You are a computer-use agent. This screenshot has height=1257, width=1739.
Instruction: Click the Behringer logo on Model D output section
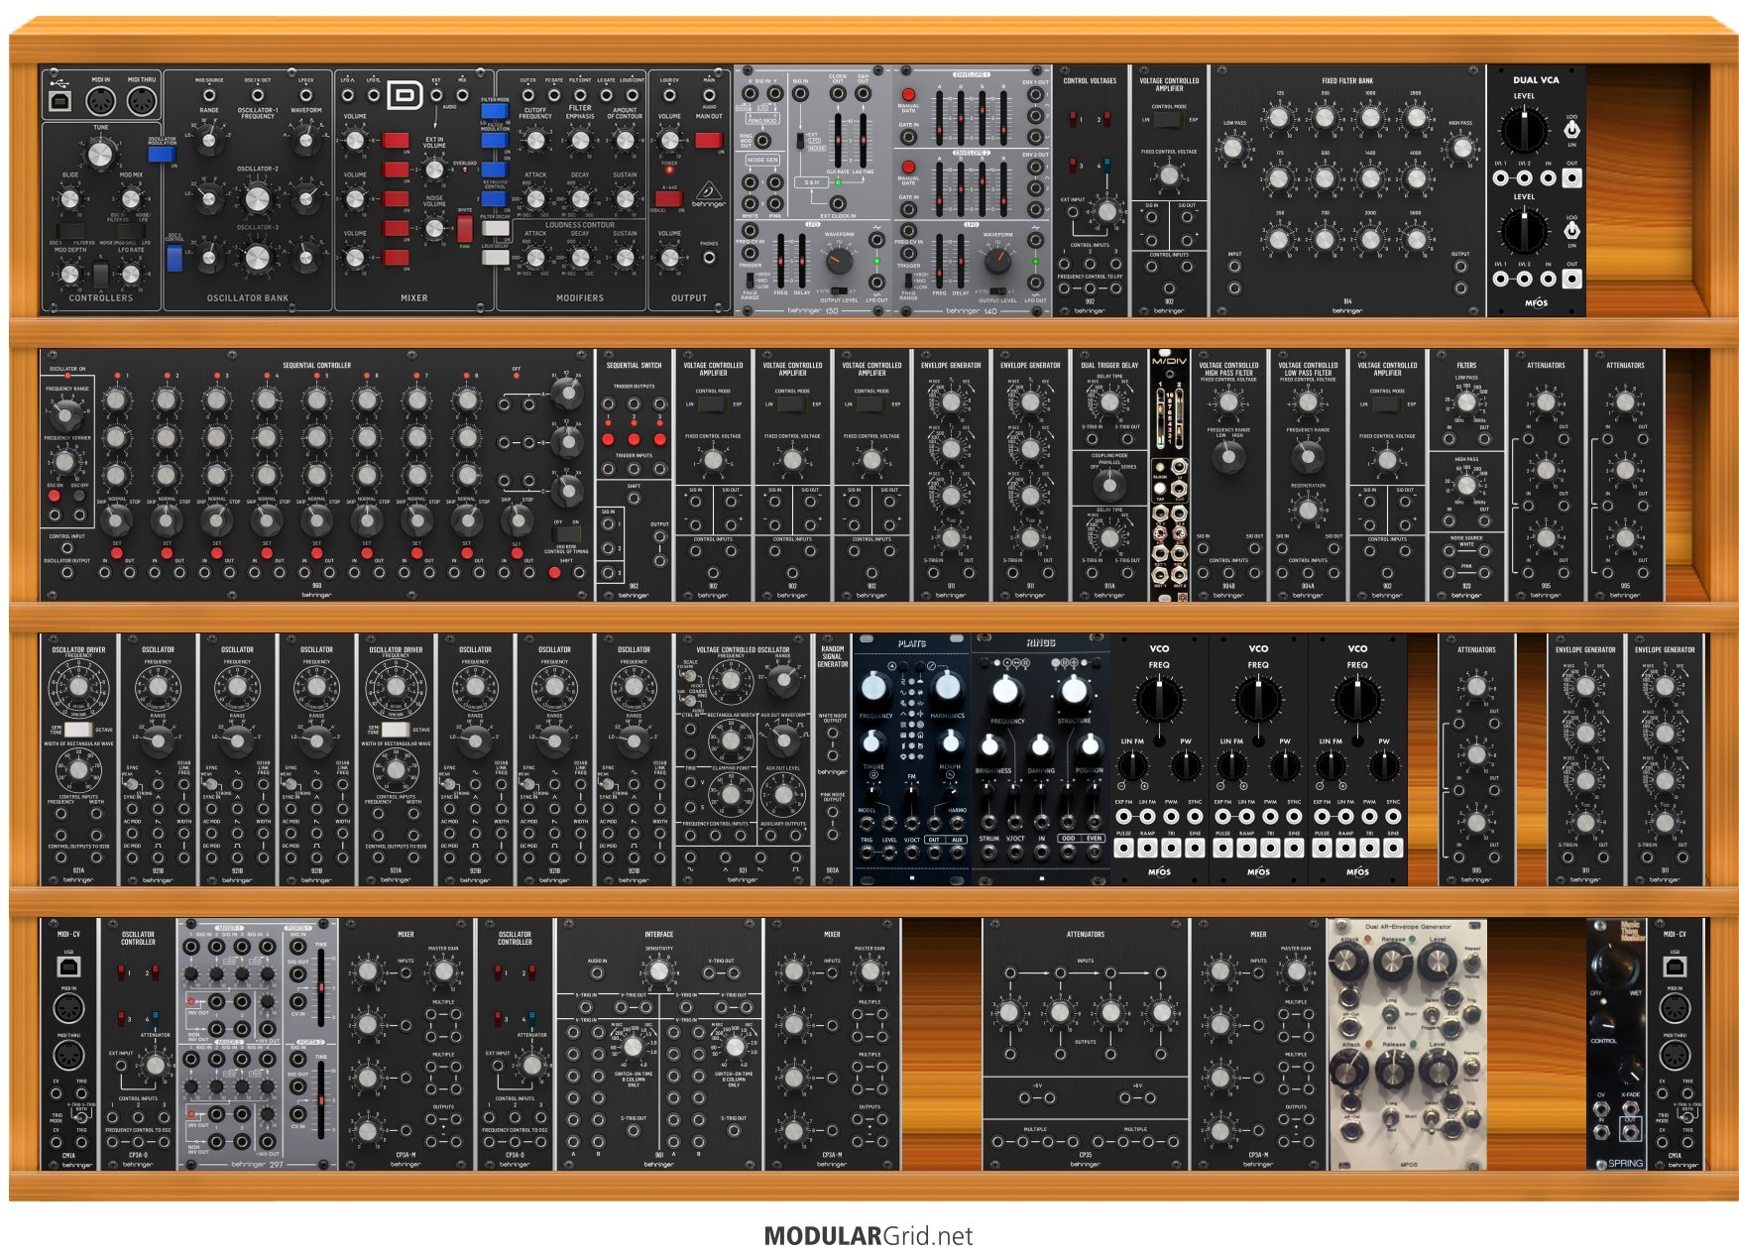[x=709, y=193]
